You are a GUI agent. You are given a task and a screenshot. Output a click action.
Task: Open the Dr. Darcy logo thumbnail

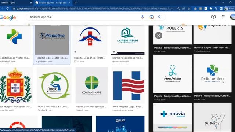[212, 117]
